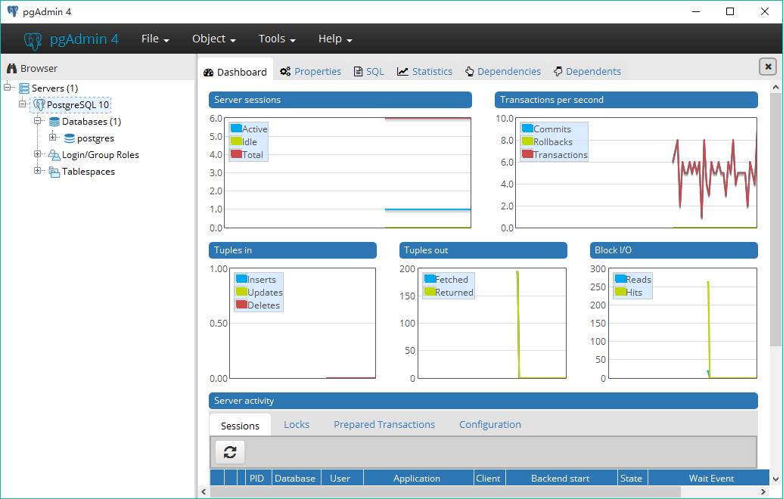Click the pgAdmin elephant logo in the navbar
The width and height of the screenshot is (783, 499).
(33, 39)
